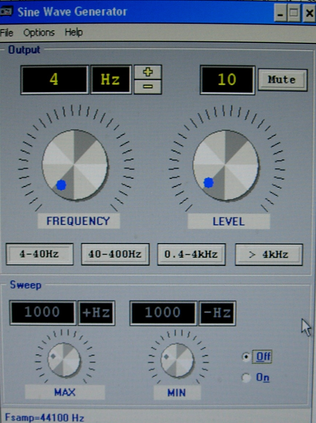Open the Options menu
The image size is (316, 423).
click(39, 33)
